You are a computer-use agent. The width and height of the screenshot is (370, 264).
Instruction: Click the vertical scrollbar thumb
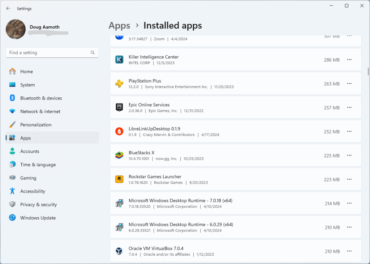pyautogui.click(x=368, y=71)
